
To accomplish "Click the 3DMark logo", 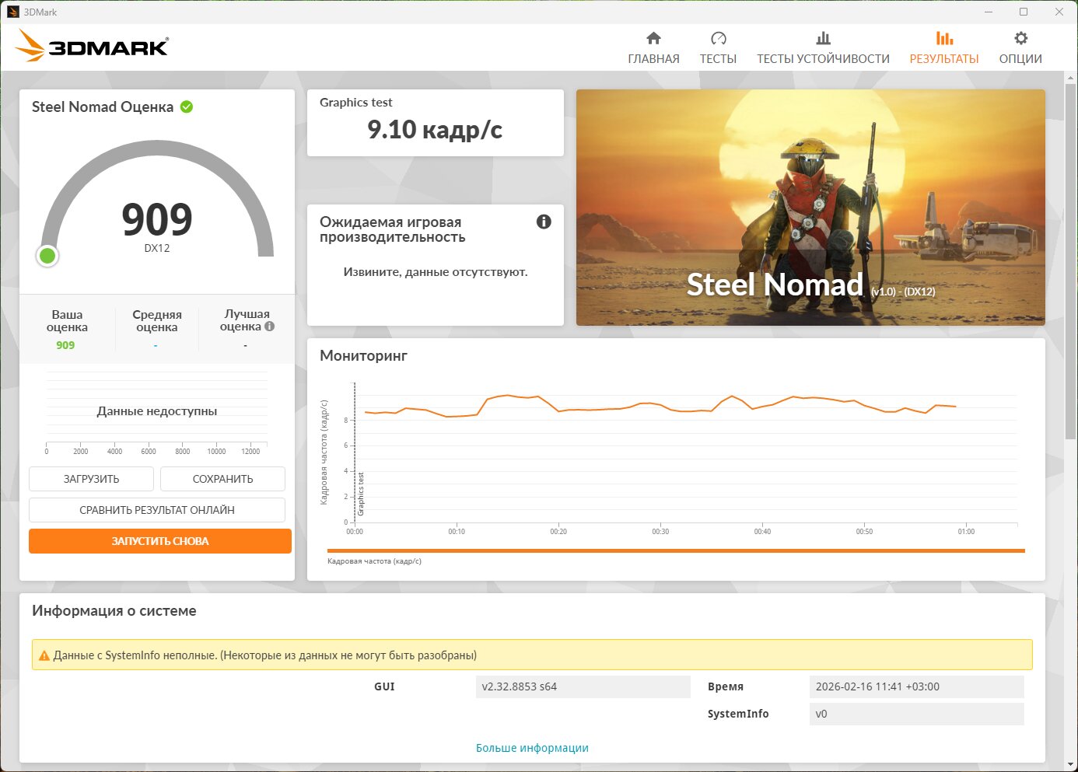I will pos(92,47).
